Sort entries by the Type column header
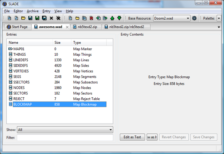This screenshot has width=224, height=154. (89, 42)
